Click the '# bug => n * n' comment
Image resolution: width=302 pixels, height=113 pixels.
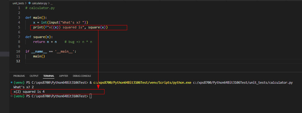point(79,42)
